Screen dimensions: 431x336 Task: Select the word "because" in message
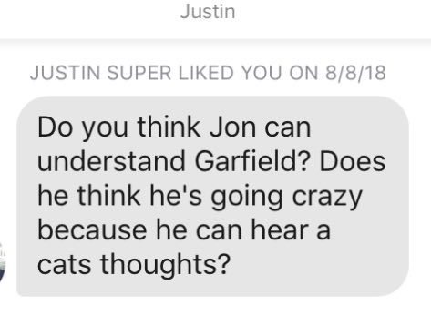click(x=92, y=229)
